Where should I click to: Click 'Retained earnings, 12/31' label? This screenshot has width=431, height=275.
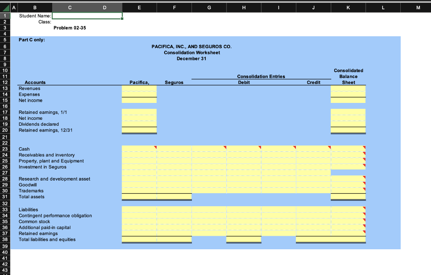45,130
